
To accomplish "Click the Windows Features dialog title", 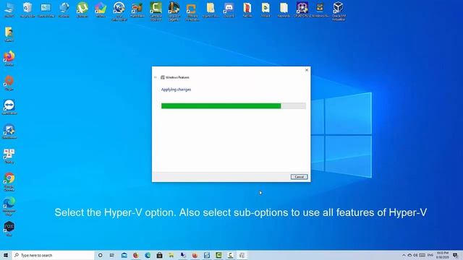I will (x=177, y=77).
